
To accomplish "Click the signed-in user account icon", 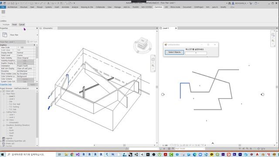I will pos(233,3).
